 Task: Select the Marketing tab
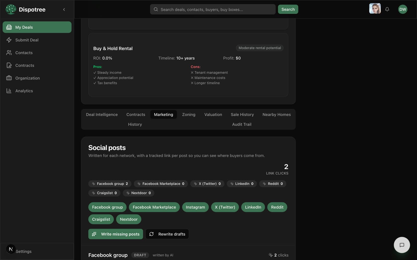163,114
